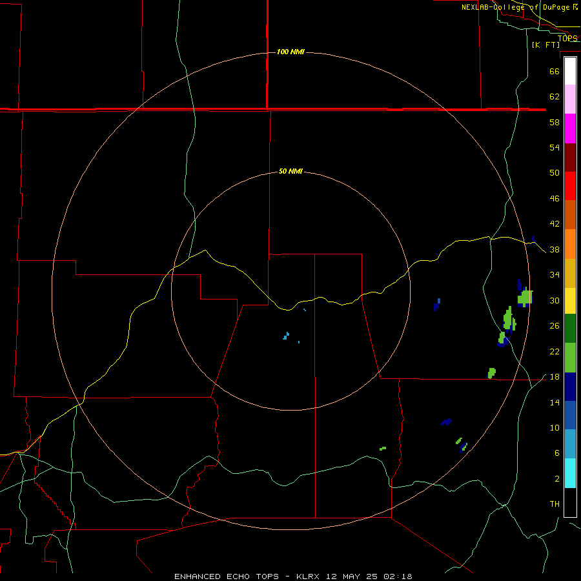Click the legend value "TH"
Screen dimensions: 581x581
555,504
